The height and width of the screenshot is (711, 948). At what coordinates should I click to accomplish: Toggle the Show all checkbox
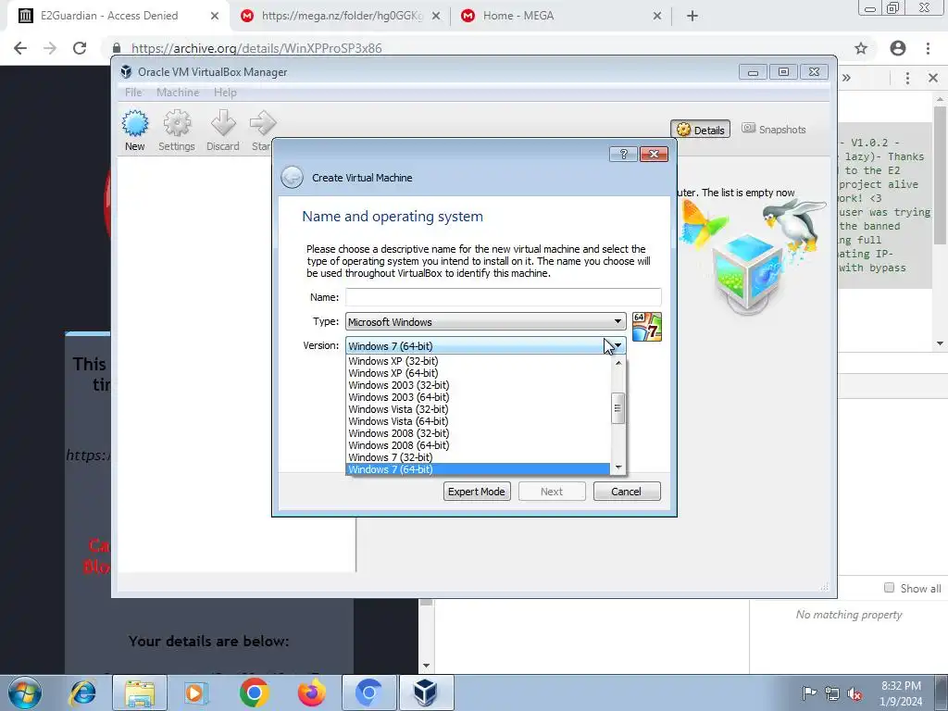pos(889,588)
